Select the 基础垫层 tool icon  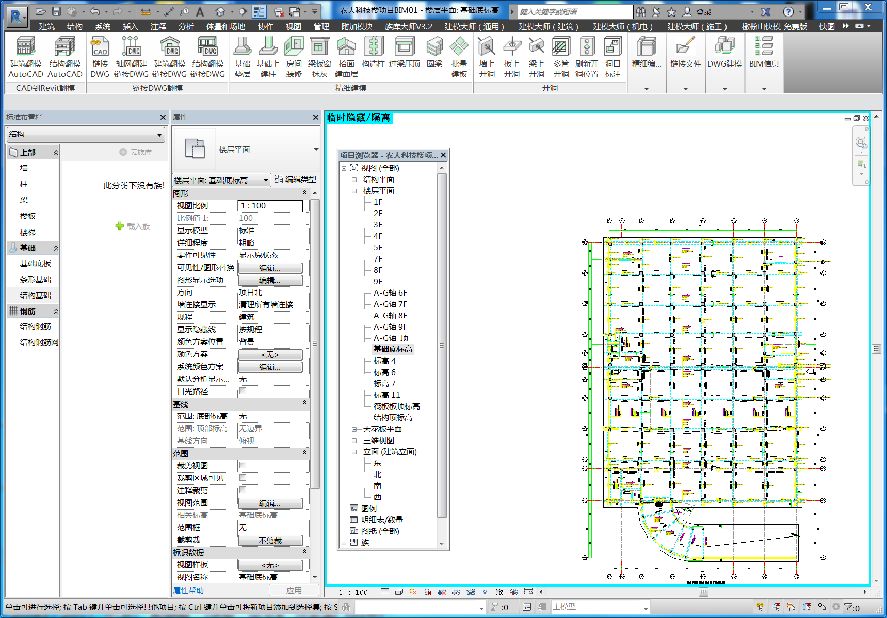242,47
